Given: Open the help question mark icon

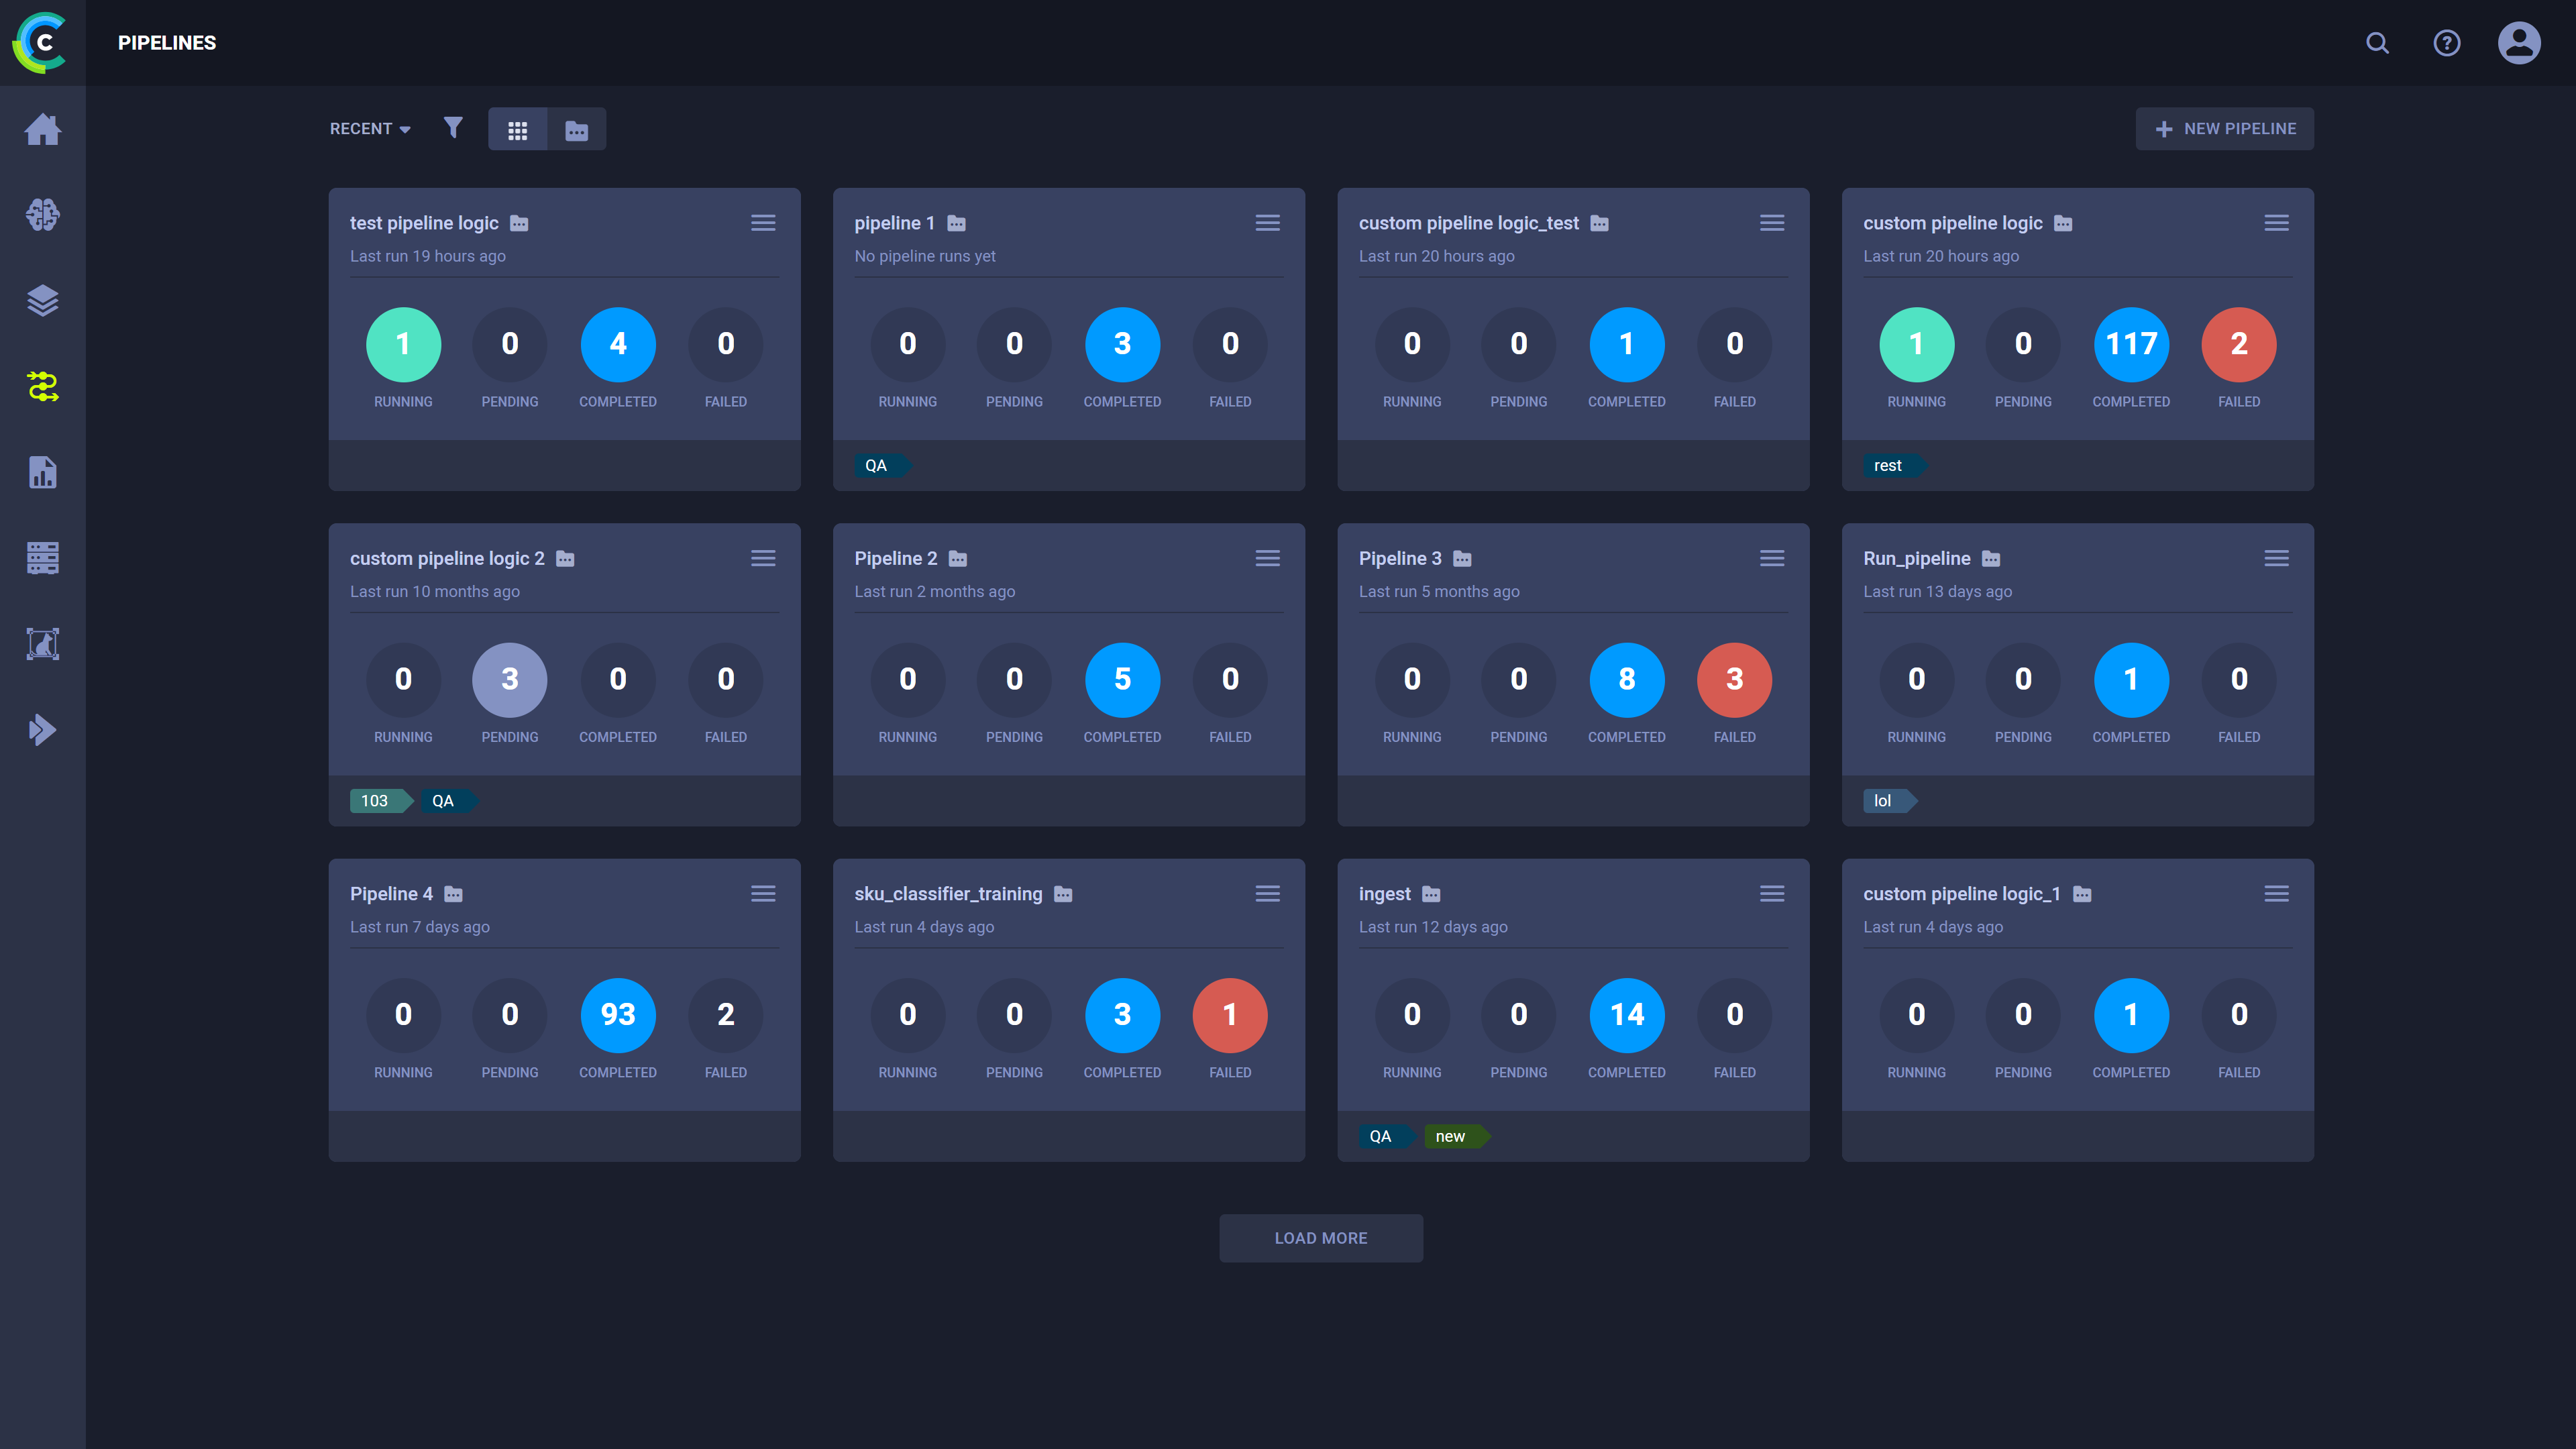Looking at the screenshot, I should [x=2447, y=43].
